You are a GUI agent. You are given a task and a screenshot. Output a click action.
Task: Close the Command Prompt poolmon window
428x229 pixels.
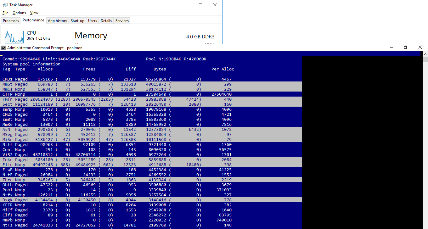(420, 47)
